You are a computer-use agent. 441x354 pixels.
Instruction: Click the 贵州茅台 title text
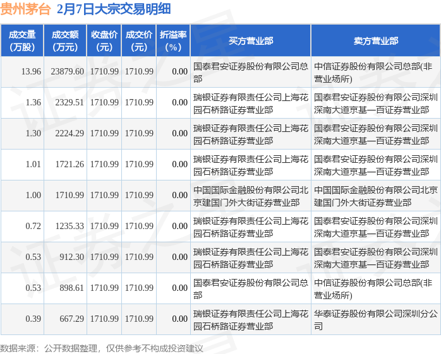click(x=25, y=9)
